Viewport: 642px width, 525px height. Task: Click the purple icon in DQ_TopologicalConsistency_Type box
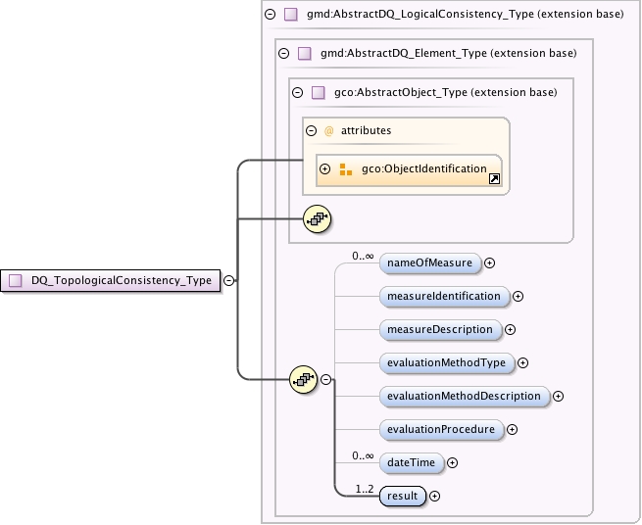tap(16, 281)
